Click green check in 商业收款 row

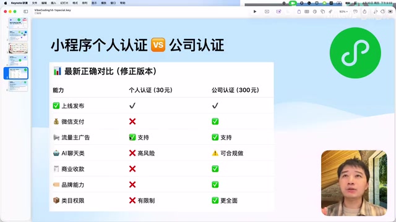click(x=215, y=169)
